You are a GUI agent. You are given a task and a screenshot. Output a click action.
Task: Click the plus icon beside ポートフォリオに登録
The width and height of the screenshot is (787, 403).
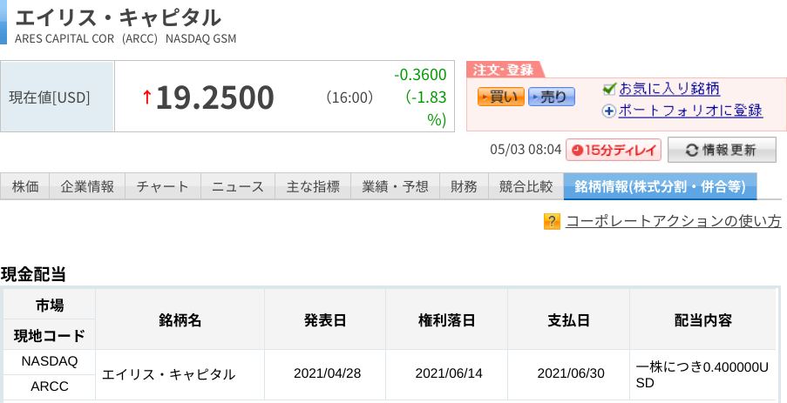pyautogui.click(x=609, y=111)
